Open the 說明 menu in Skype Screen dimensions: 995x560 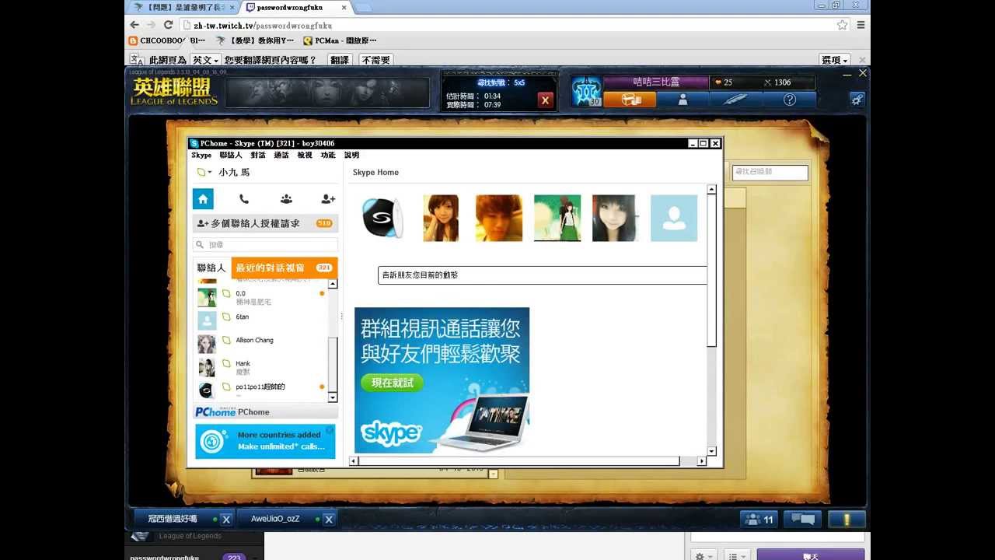click(351, 156)
